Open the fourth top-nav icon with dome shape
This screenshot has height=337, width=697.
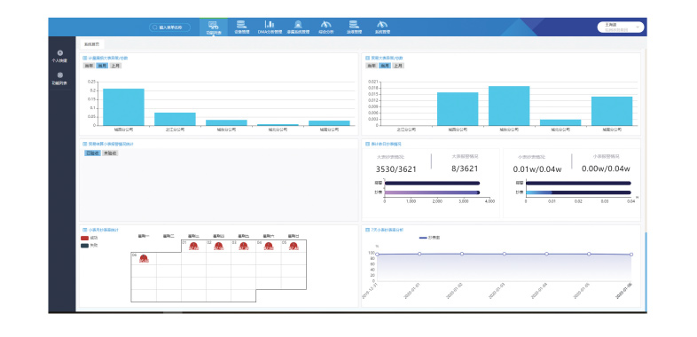(298, 24)
